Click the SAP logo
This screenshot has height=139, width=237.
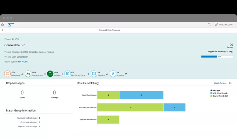coord(11,25)
